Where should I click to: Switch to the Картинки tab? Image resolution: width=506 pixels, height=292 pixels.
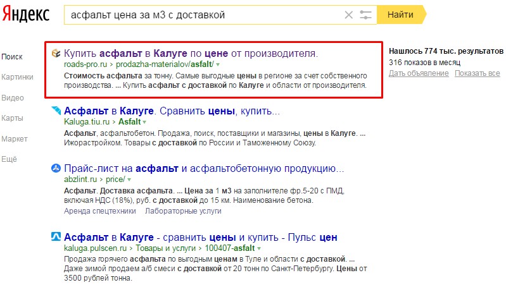pos(18,77)
